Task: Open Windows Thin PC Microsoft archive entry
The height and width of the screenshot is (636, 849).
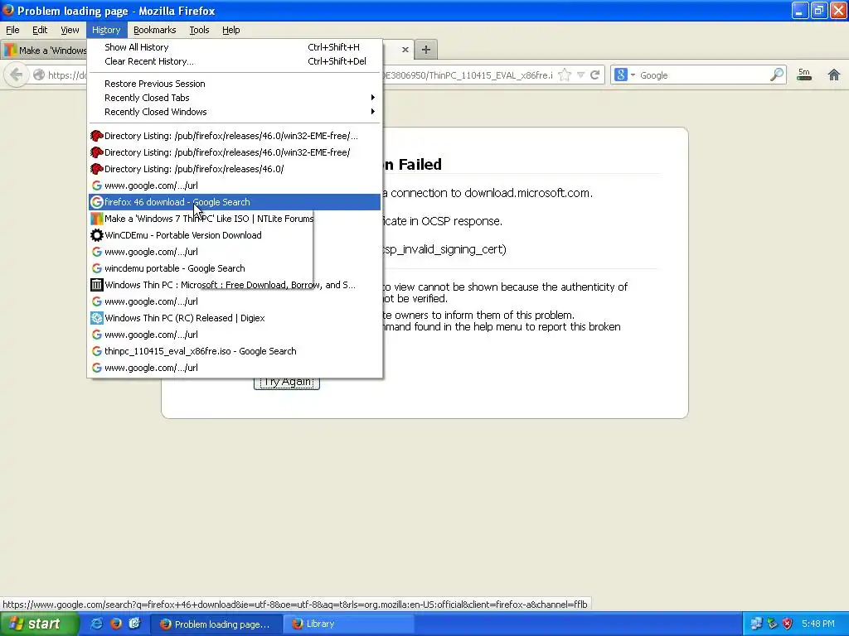Action: pyautogui.click(x=235, y=285)
